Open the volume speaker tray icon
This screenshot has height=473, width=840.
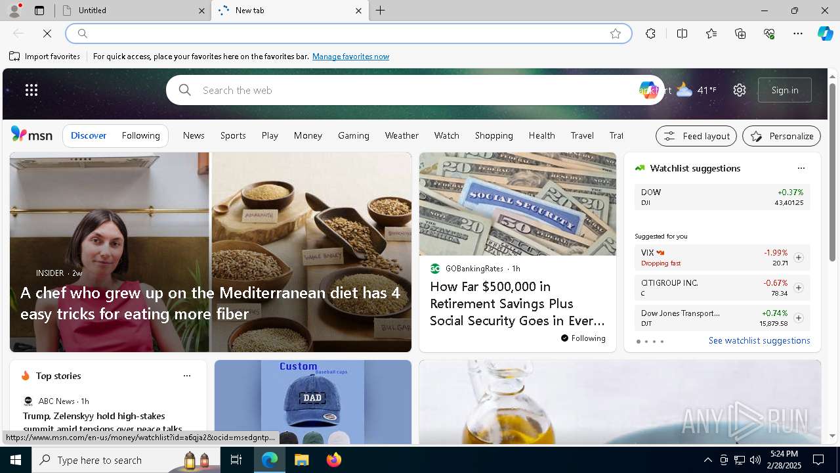[755, 460]
